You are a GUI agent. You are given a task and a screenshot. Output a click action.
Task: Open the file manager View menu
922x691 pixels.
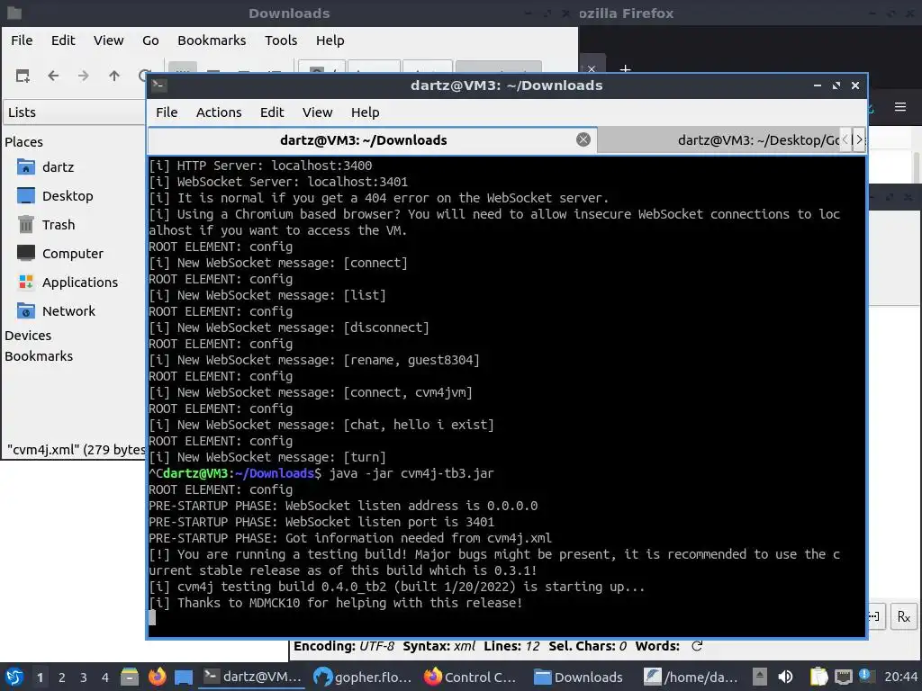tap(108, 40)
